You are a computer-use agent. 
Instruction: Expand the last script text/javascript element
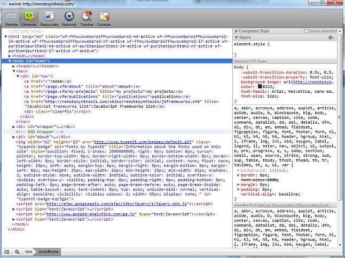(14, 219)
